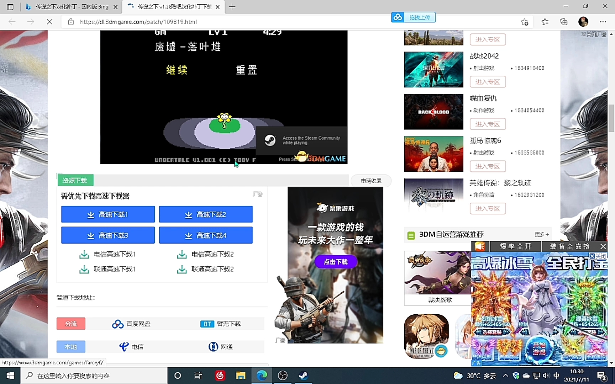
Task: Stop loading the page (X button)
Action: pyautogui.click(x=49, y=22)
